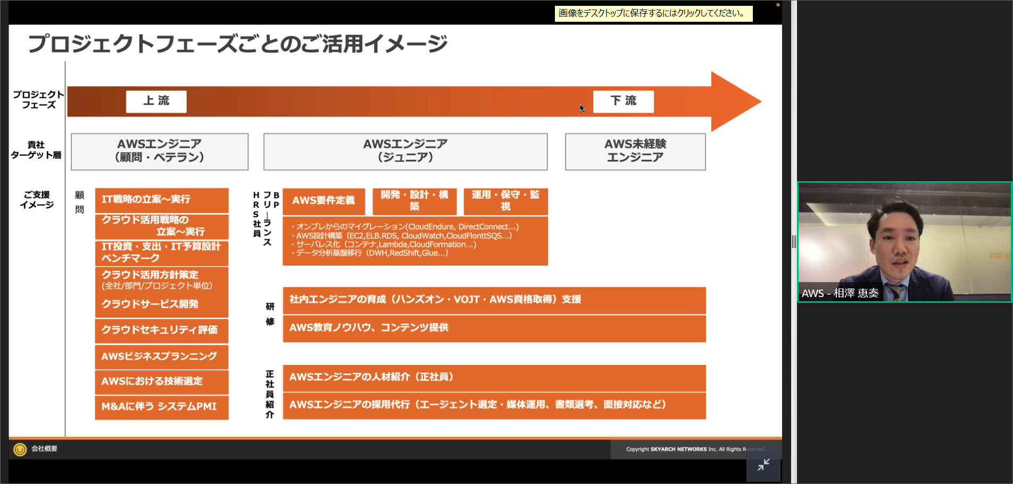Select the speaker video thumbnail of 相澤 恵奏

904,242
